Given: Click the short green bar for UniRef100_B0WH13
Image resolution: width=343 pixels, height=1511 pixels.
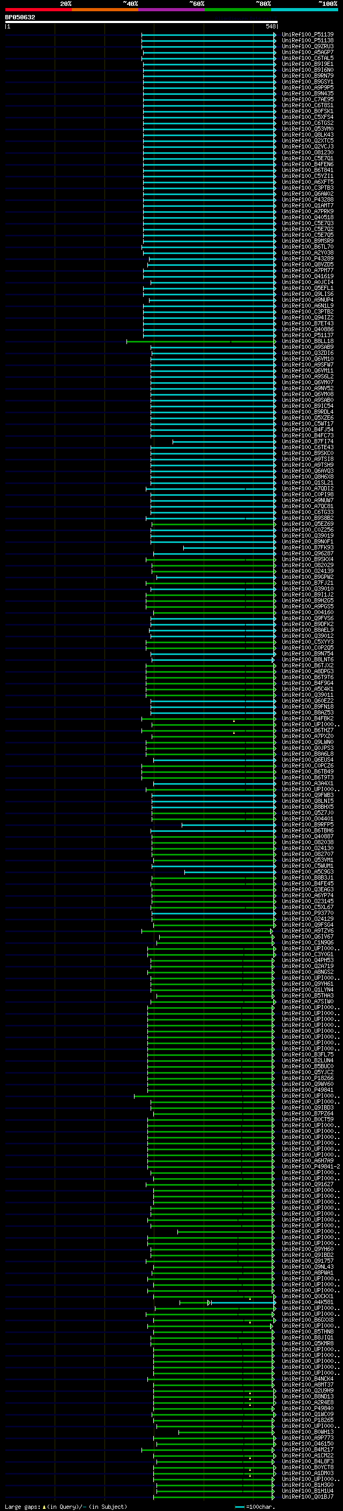Looking at the screenshot, I should click(x=226, y=1432).
